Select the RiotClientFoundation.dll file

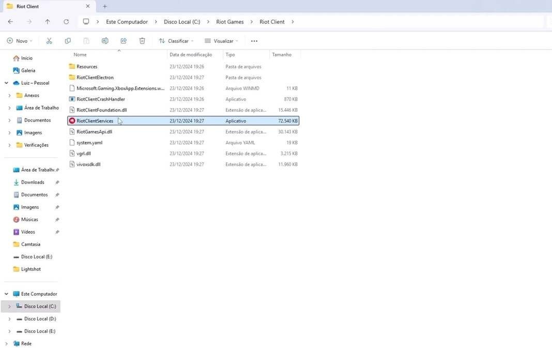tap(183, 110)
